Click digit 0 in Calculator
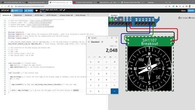 coord(98,91)
